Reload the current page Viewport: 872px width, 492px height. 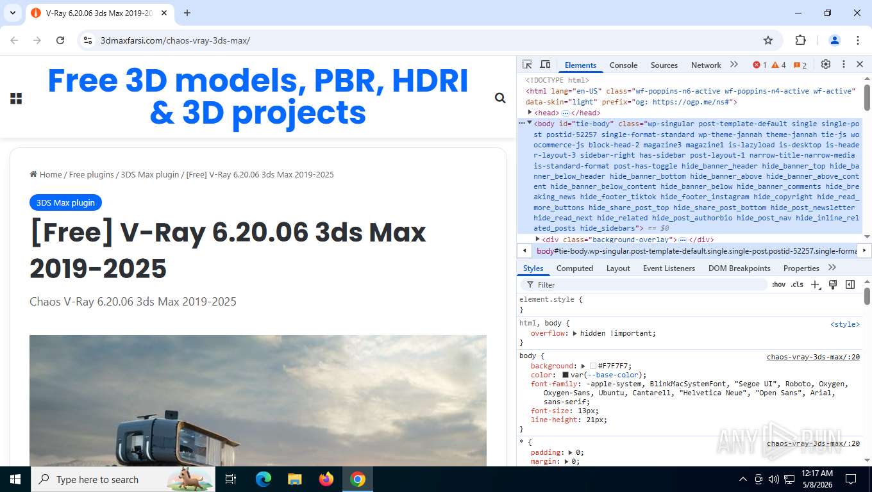point(60,40)
